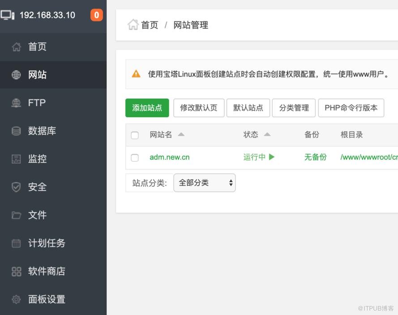Open the FTP sidebar menu
398x315 pixels.
point(53,103)
